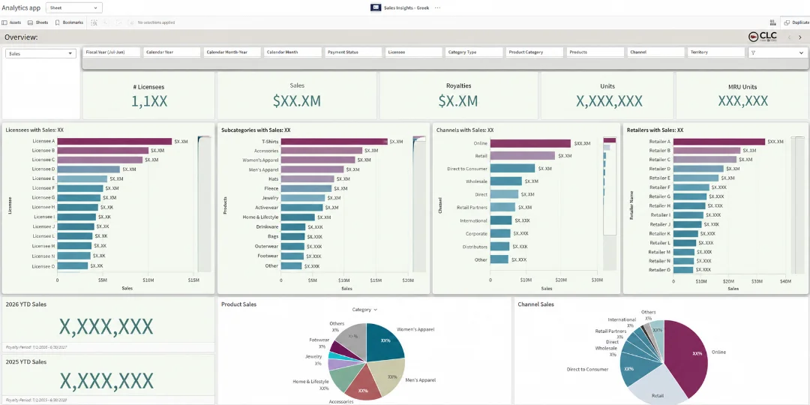Open the Category Type filter
The height and width of the screenshot is (405, 810).
click(x=474, y=52)
